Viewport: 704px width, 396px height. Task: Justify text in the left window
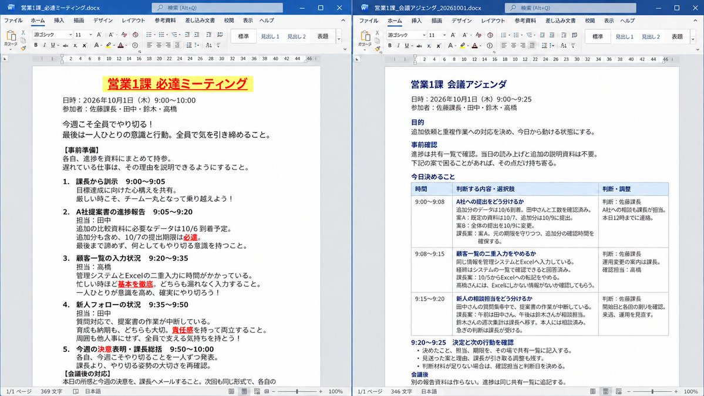tap(177, 45)
